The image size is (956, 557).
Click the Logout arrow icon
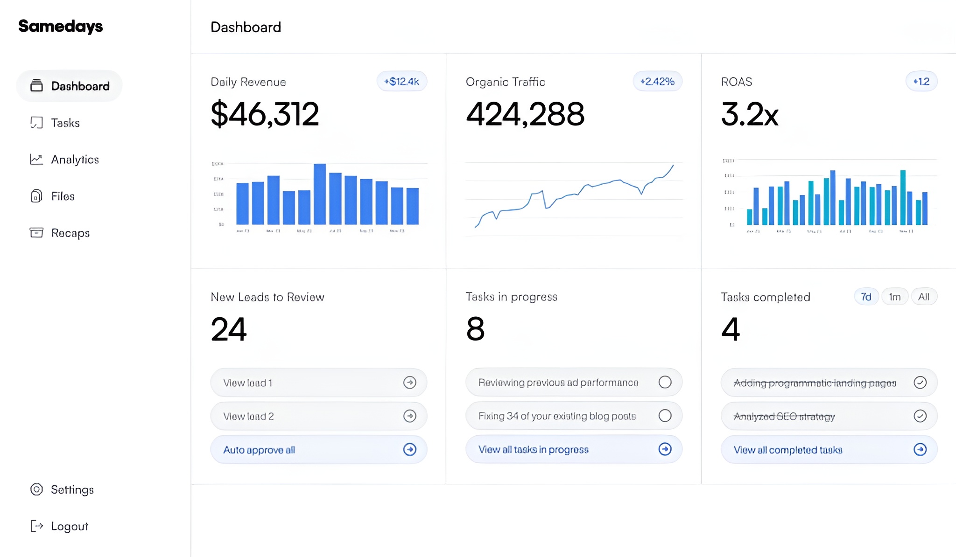[36, 526]
